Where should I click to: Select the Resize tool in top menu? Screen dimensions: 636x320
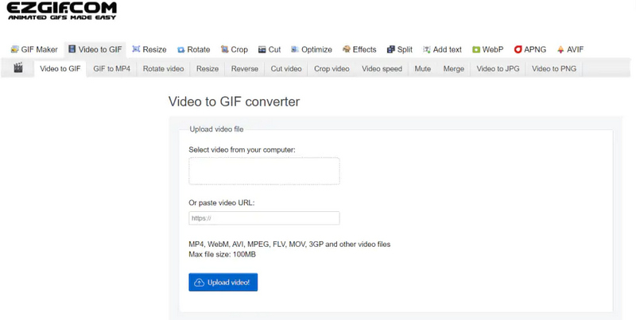(149, 49)
